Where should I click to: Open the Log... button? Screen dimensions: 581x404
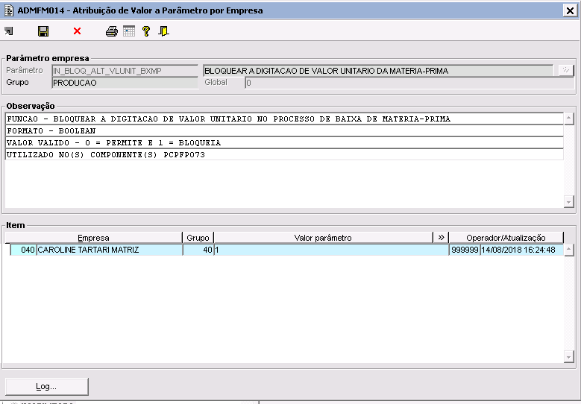(47, 387)
